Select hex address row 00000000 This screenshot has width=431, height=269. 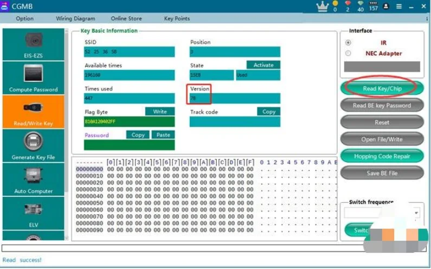click(x=89, y=169)
